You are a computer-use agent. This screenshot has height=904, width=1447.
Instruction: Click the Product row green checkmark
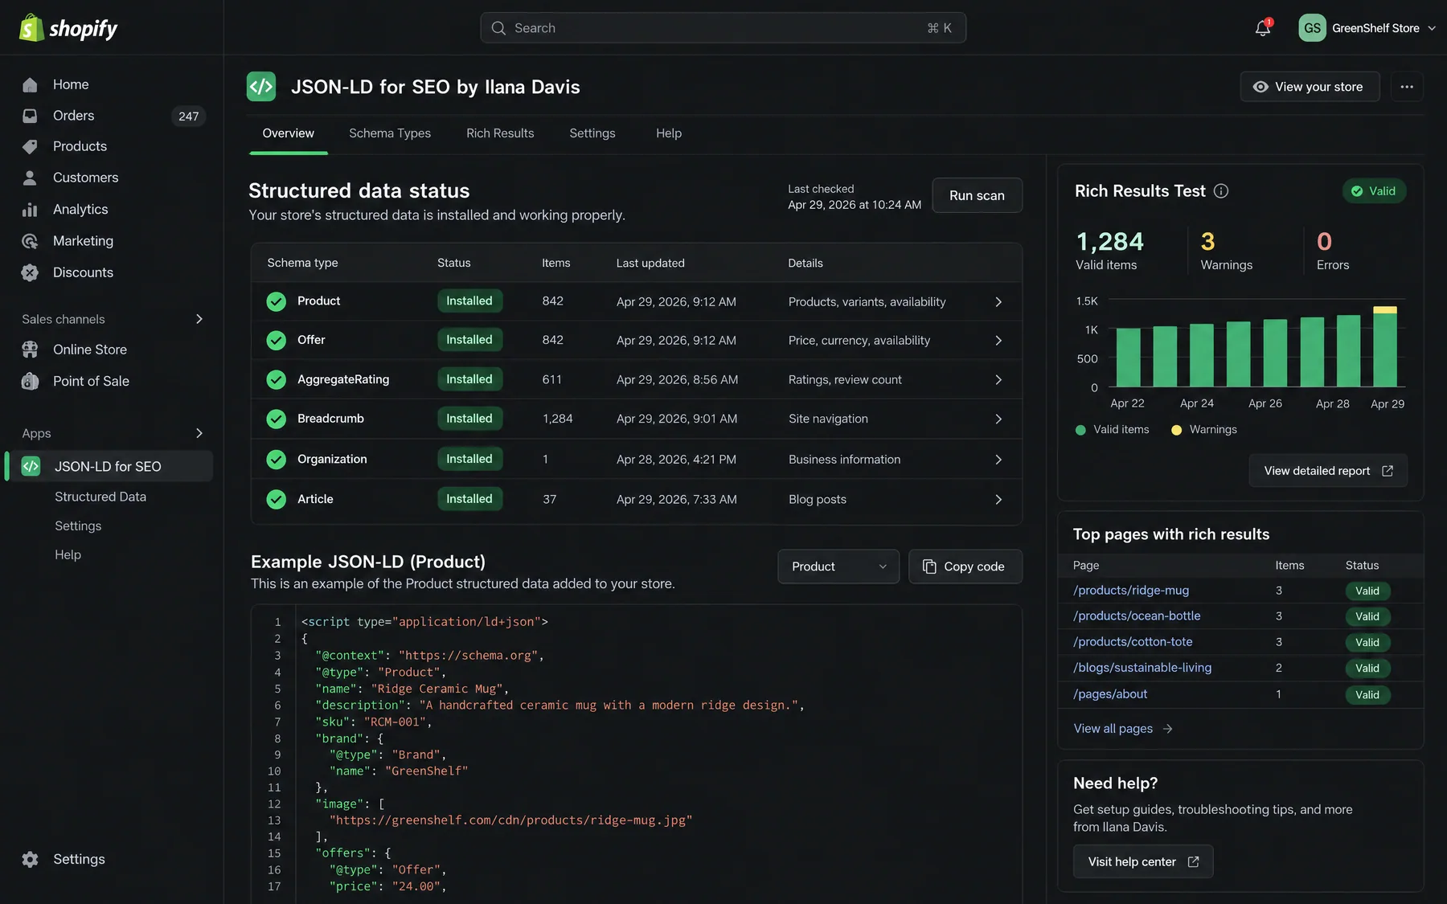coord(277,301)
